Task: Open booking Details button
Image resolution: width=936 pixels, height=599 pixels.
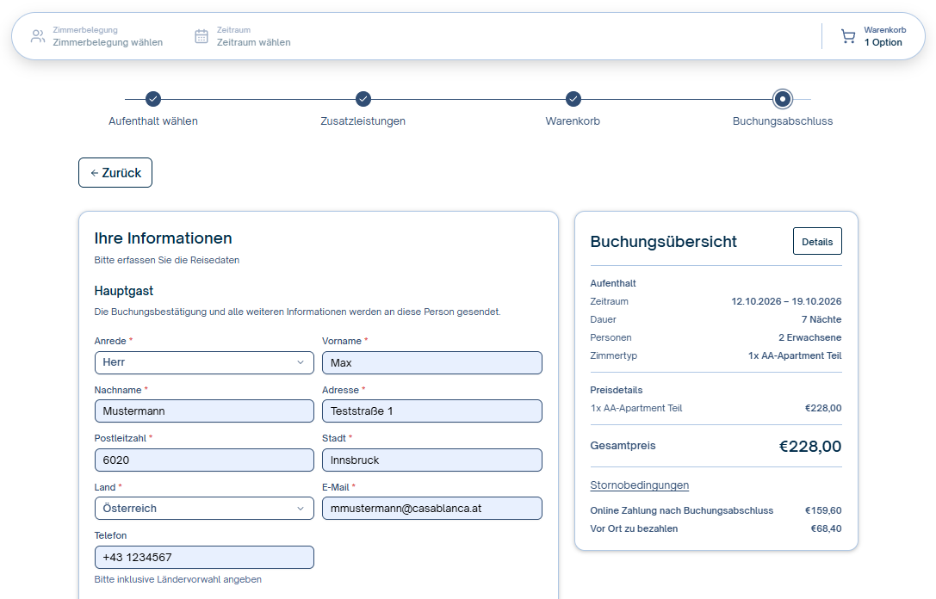Action: point(817,242)
